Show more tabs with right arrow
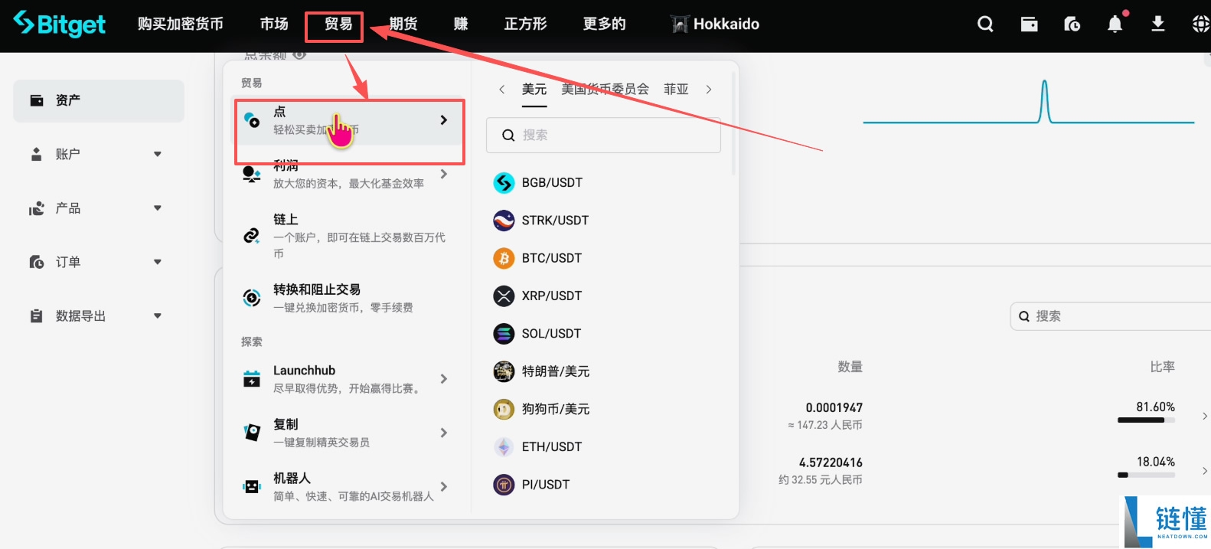Screen dimensions: 1211x549 tap(709, 90)
